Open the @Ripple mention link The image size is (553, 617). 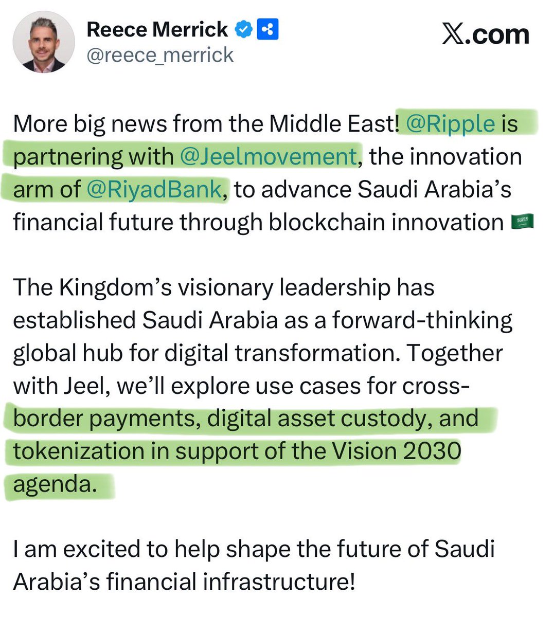click(450, 124)
